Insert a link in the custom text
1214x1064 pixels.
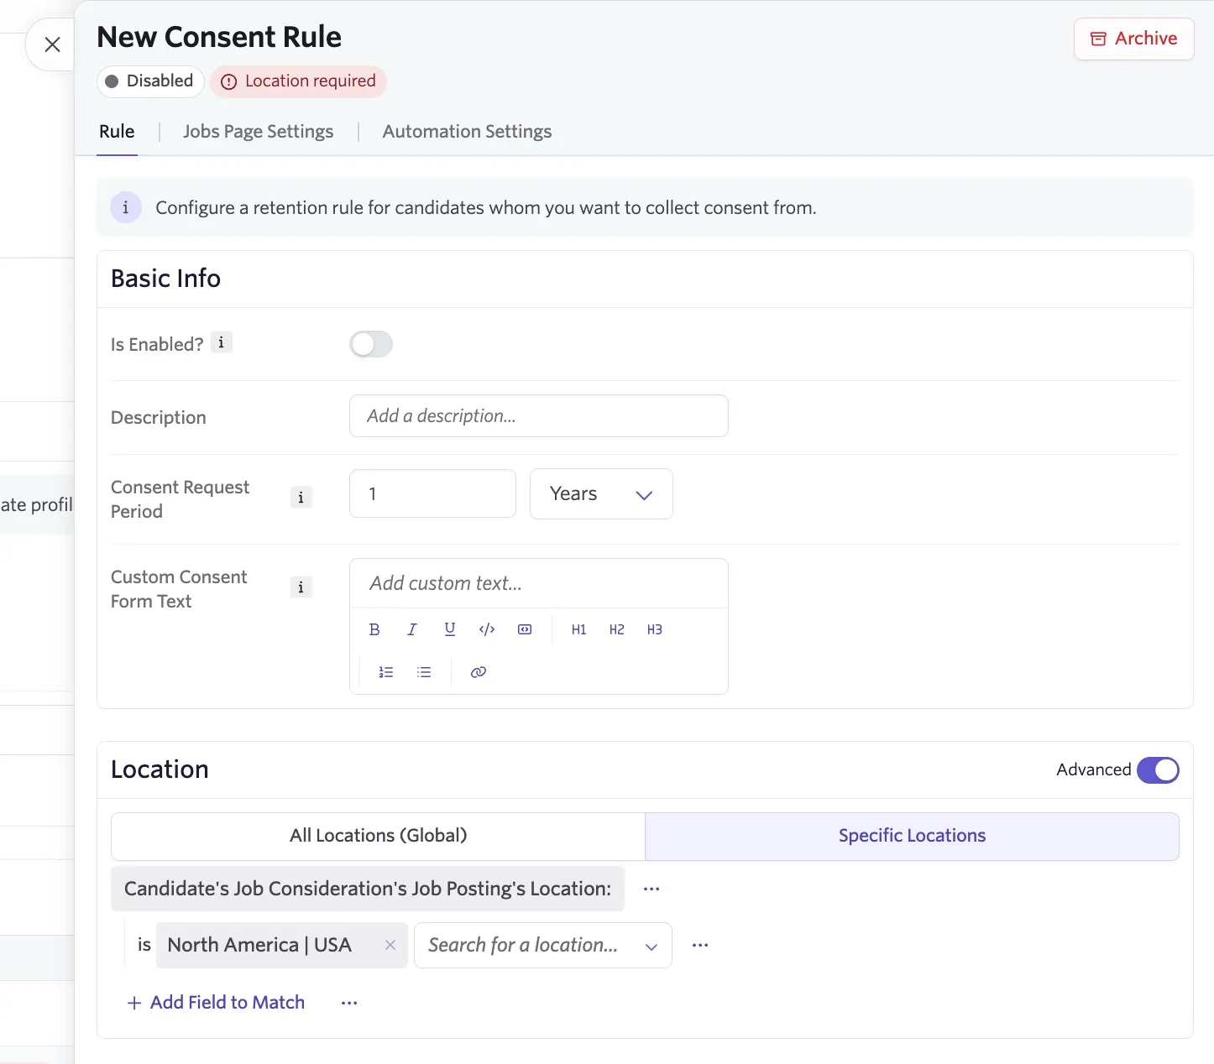coord(479,672)
